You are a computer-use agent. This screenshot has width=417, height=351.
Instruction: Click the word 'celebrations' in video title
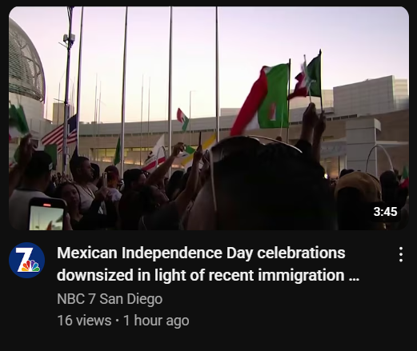(x=301, y=253)
